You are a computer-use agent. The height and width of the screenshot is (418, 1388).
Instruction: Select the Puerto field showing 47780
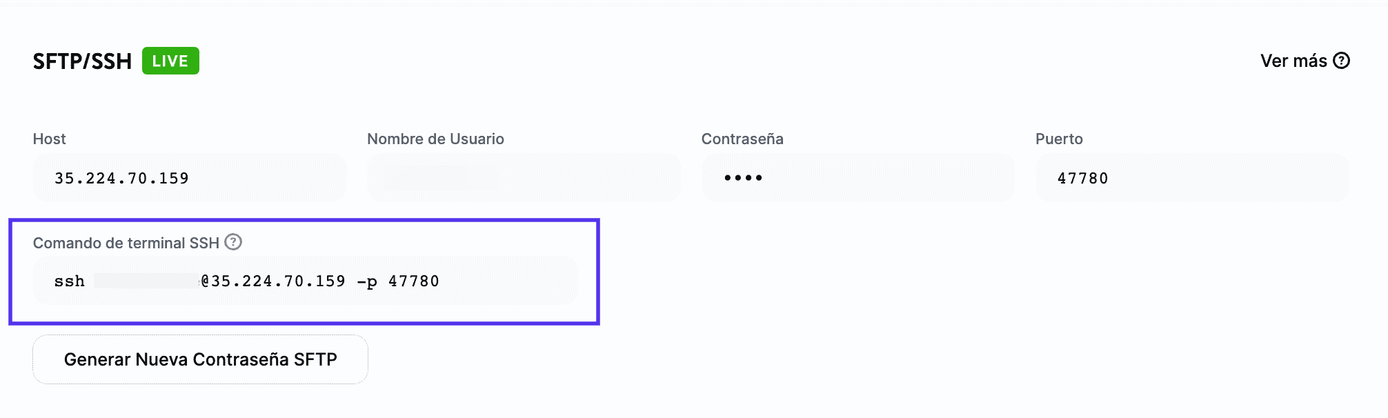tap(1192, 178)
